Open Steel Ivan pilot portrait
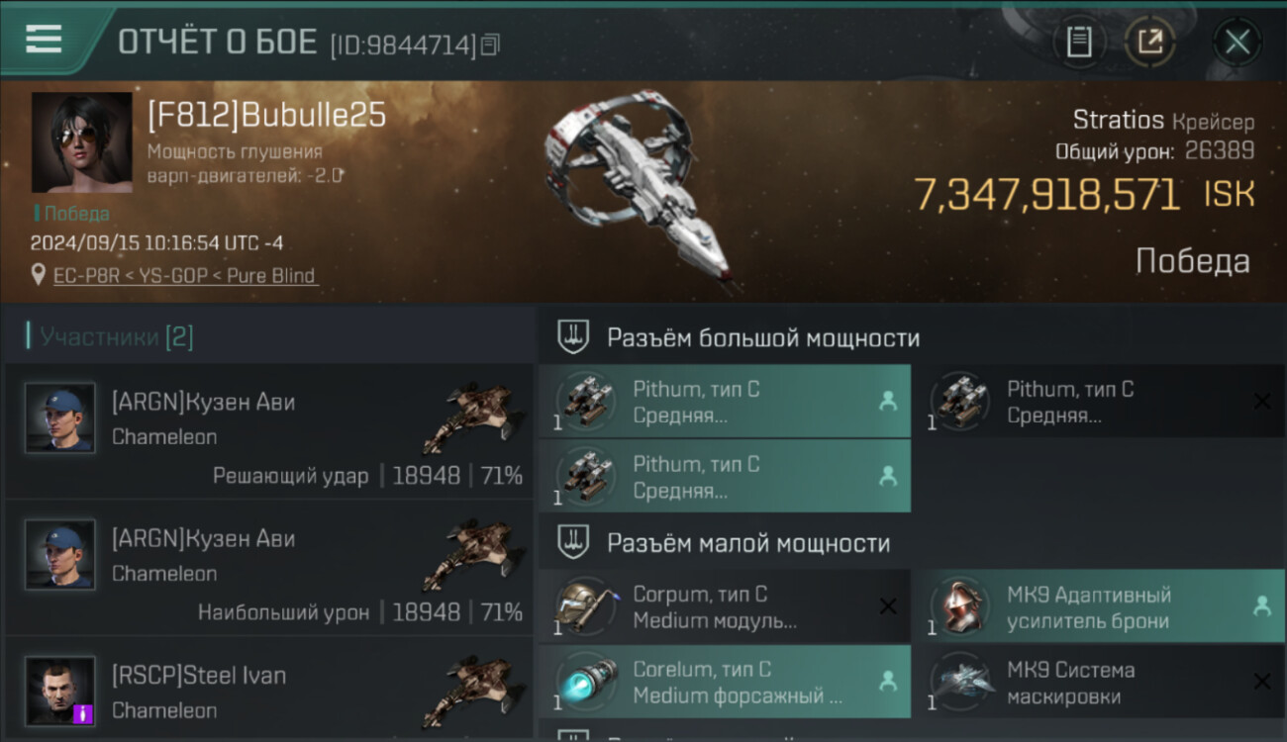 60,691
